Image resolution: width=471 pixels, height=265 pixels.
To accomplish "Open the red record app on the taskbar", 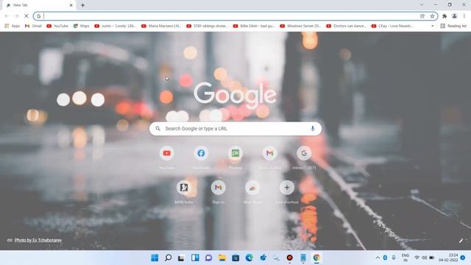I will pos(289,258).
